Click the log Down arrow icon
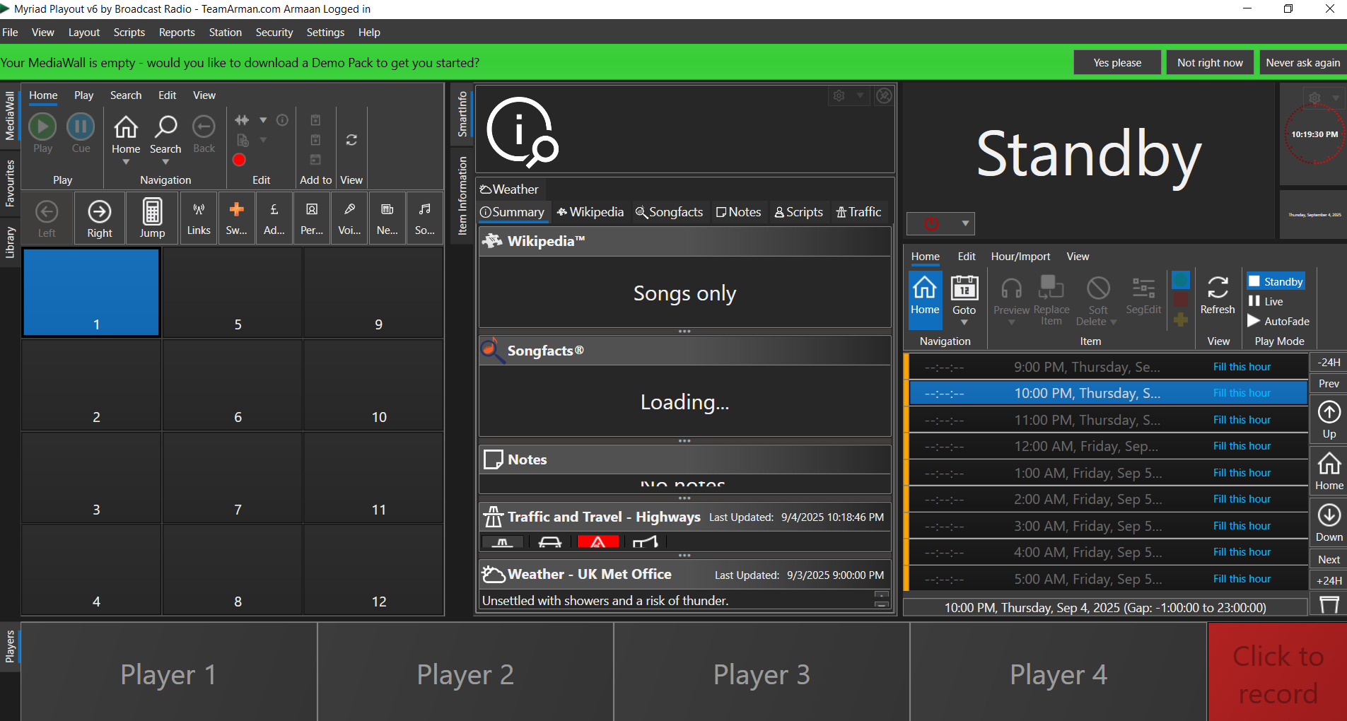 tap(1329, 516)
